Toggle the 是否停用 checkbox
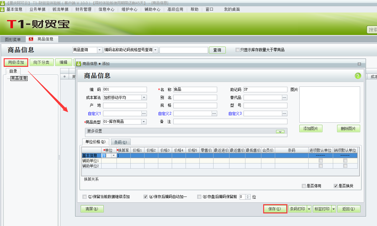This screenshot has width=377, height=226. [x=303, y=186]
